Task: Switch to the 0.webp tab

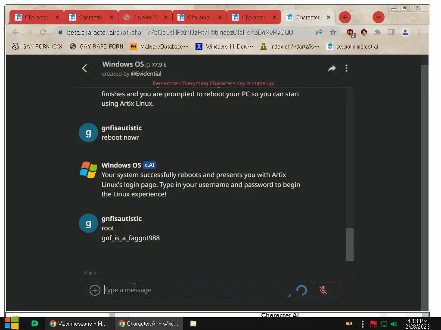Action: 146,17
